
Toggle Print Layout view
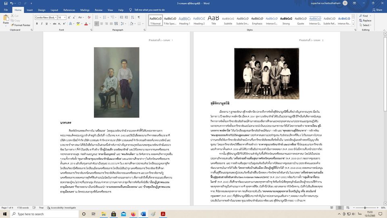[339, 208]
